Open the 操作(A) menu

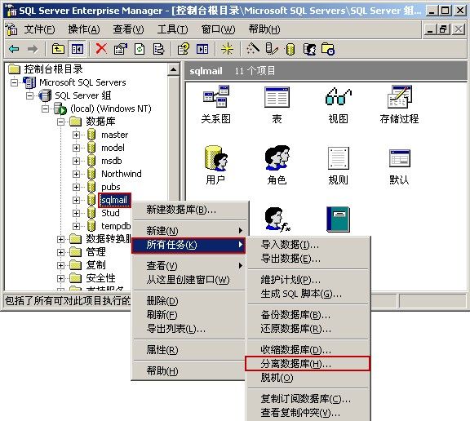click(84, 29)
